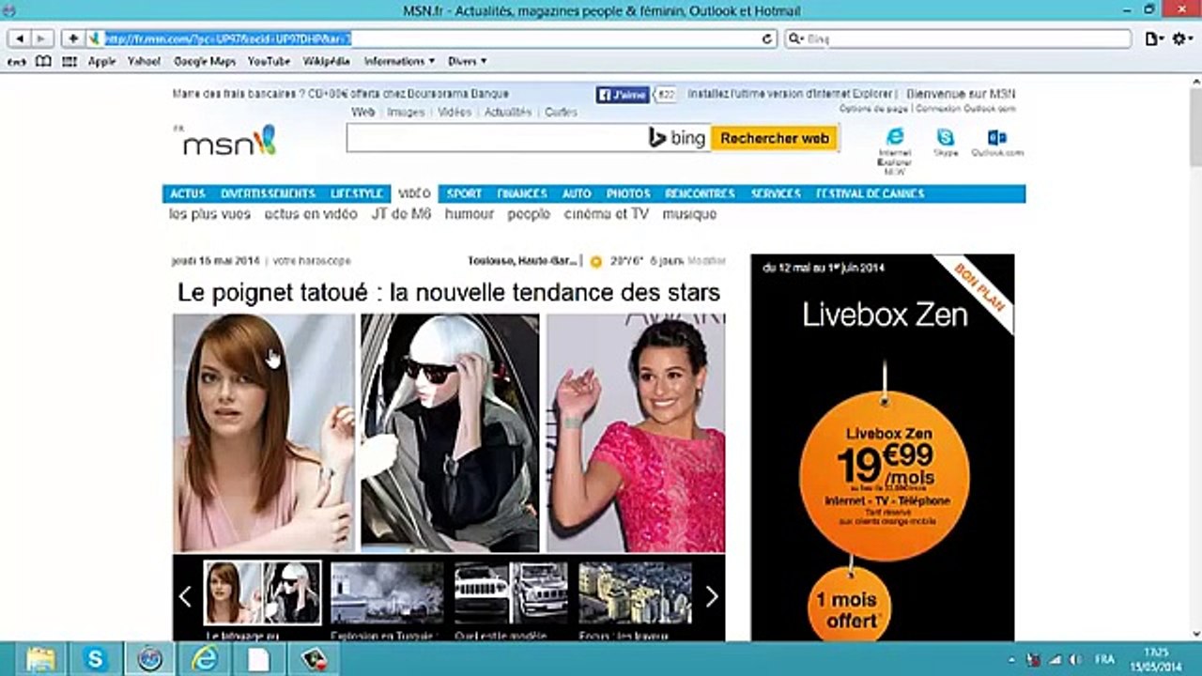Click the 'Modifier' weather location link
1202x676 pixels.
click(x=707, y=261)
